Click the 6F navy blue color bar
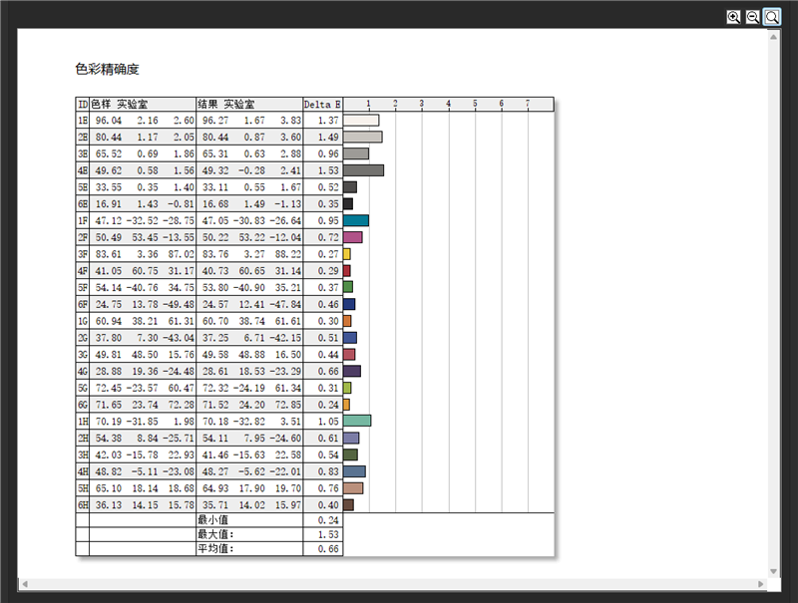 pos(349,304)
